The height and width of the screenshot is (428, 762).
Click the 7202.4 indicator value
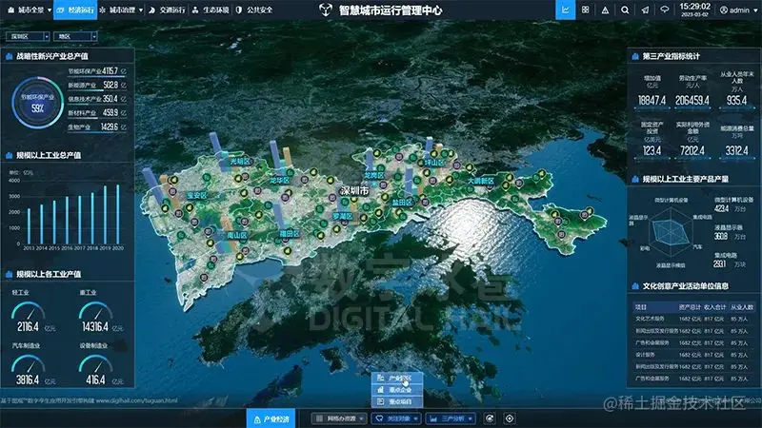[x=692, y=151]
